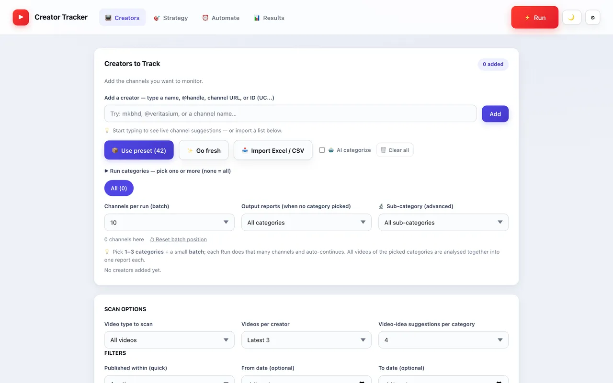Viewport: 613px width, 383px height.
Task: Toggle dark mode with the moon icon
Action: coord(571,17)
